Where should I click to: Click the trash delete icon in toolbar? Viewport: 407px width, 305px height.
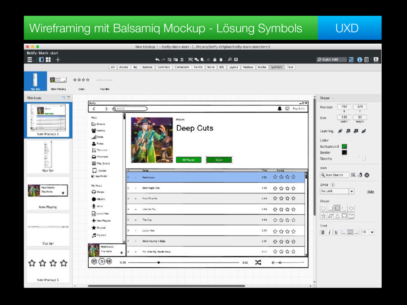click(x=221, y=60)
